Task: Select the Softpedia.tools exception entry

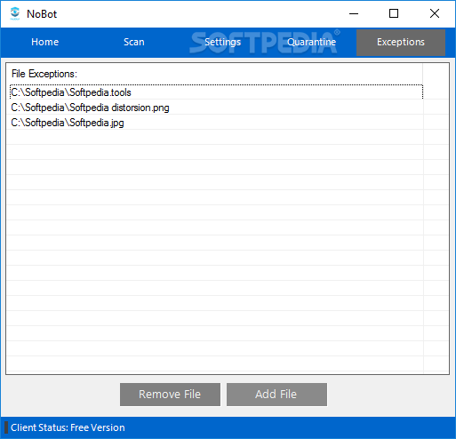Action: 216,92
